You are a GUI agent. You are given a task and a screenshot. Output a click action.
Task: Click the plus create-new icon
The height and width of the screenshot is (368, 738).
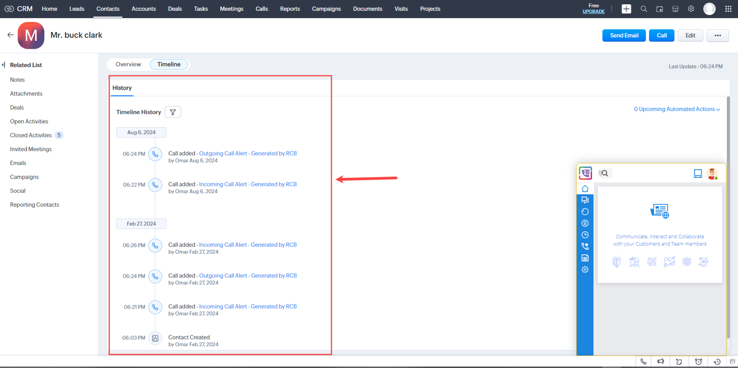click(x=626, y=9)
